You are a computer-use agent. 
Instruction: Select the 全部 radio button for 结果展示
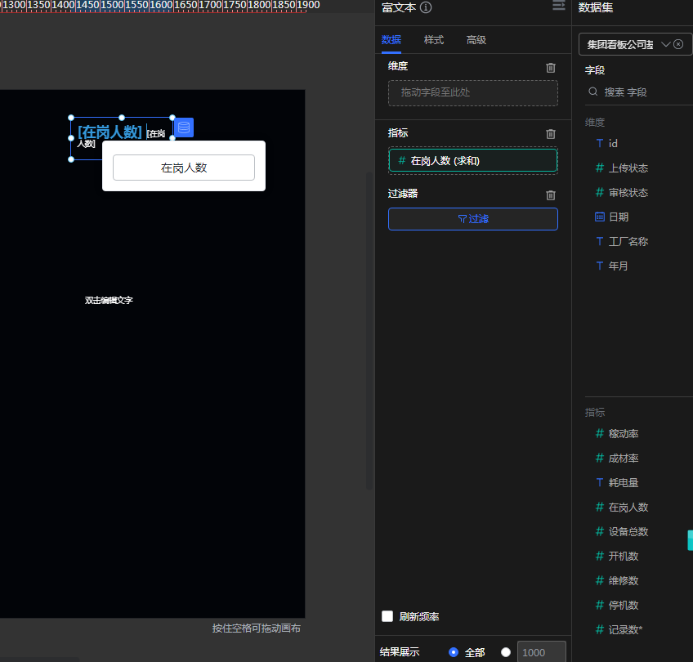454,652
